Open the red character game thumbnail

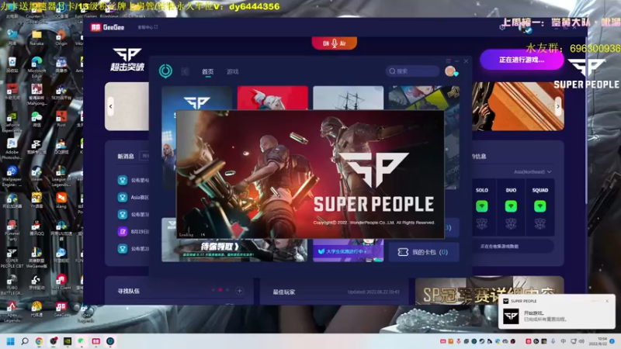tap(272, 98)
